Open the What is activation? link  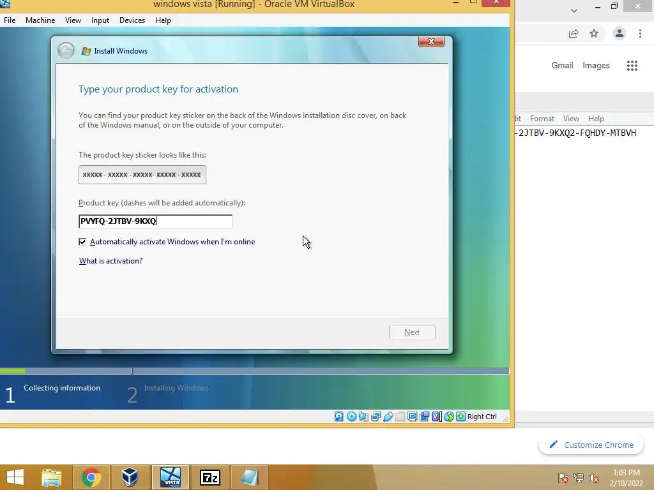pyautogui.click(x=111, y=261)
